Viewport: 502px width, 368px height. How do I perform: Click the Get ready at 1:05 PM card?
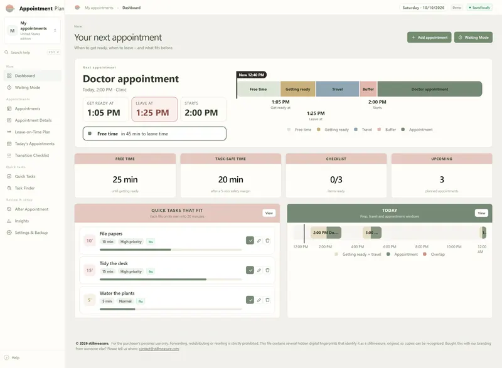105,109
